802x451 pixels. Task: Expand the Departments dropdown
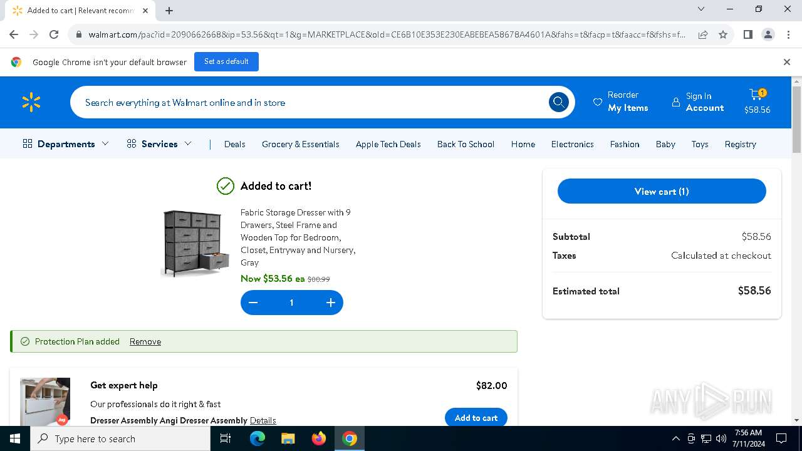point(66,144)
